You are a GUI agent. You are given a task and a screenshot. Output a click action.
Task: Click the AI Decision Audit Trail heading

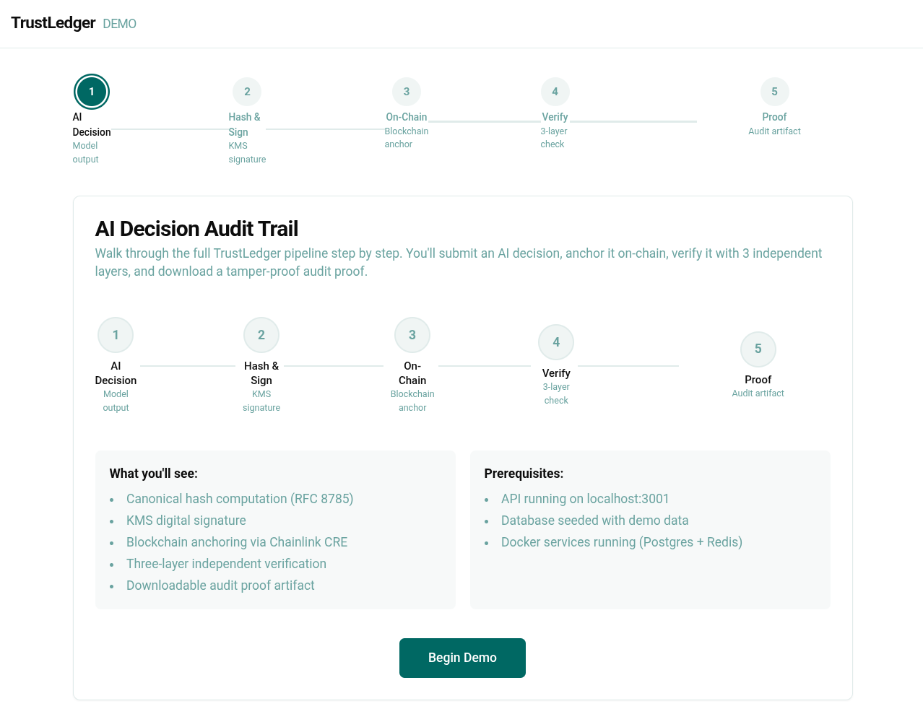[196, 229]
